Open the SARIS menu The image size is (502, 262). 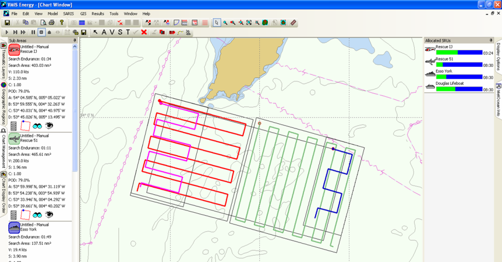[x=68, y=14]
